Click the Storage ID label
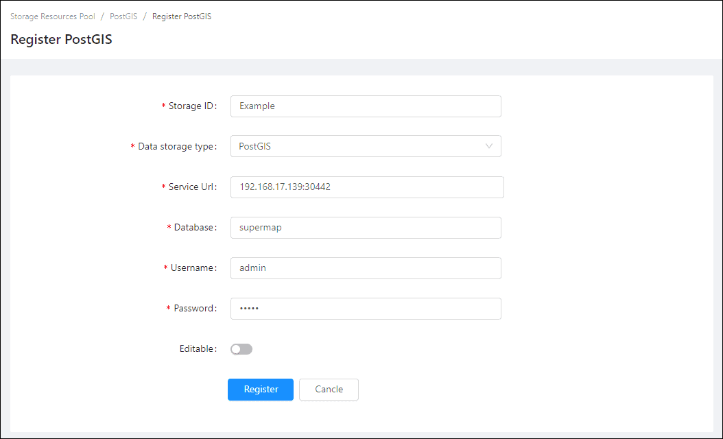 click(x=191, y=106)
